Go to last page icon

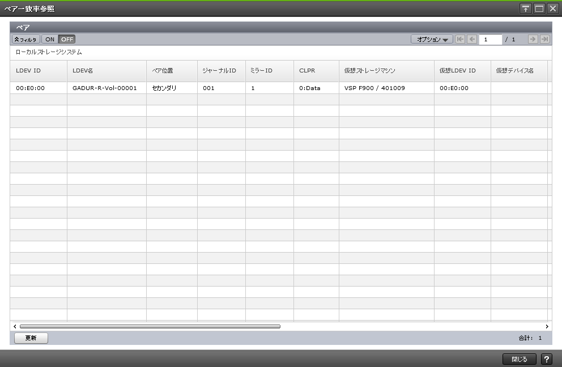(x=545, y=40)
